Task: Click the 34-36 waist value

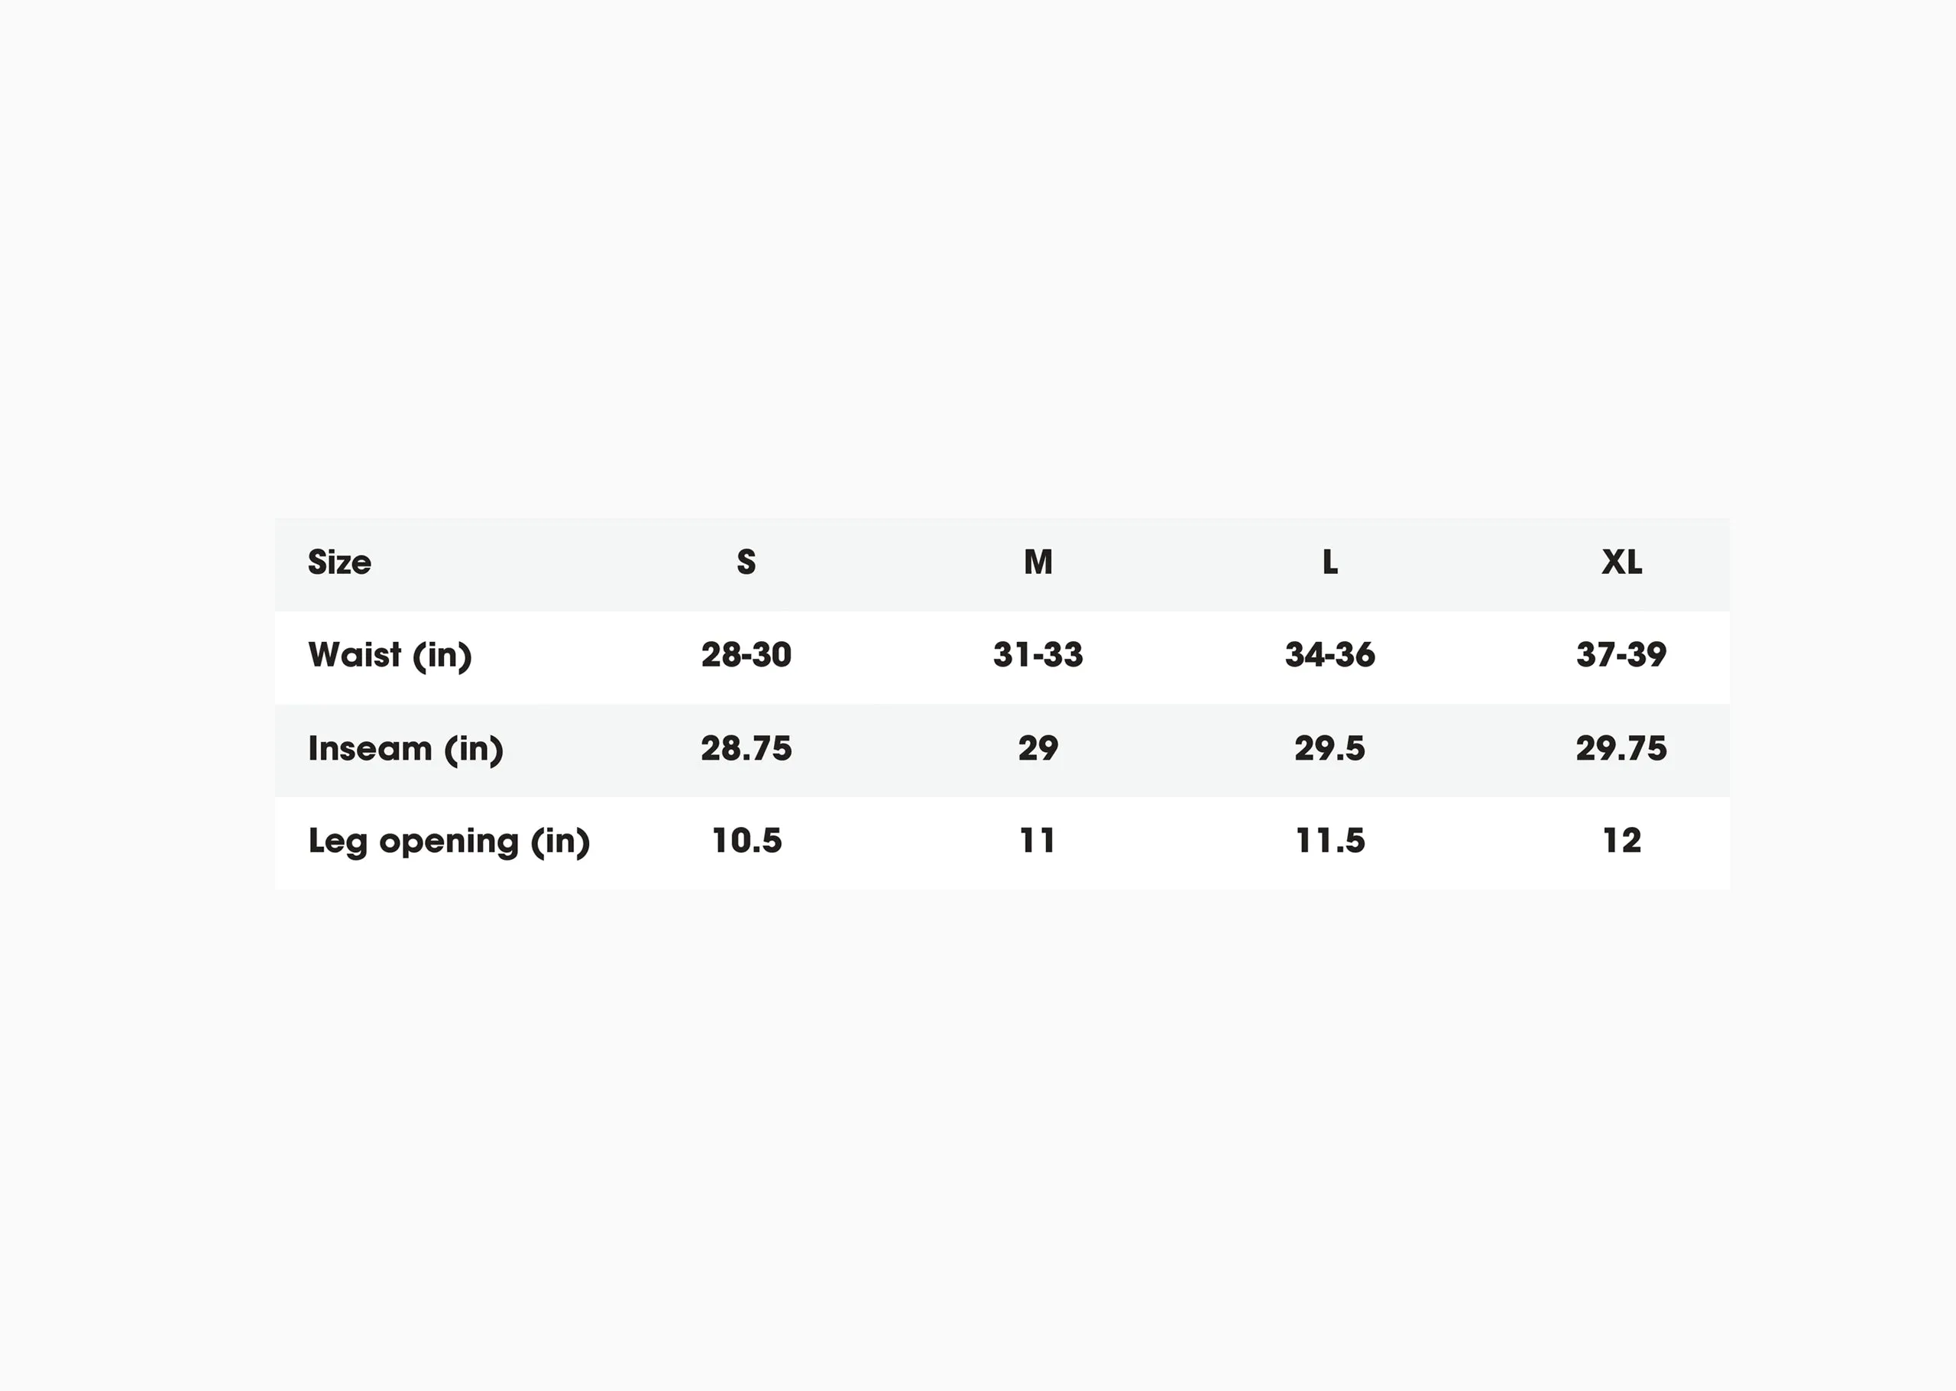Action: click(1329, 654)
